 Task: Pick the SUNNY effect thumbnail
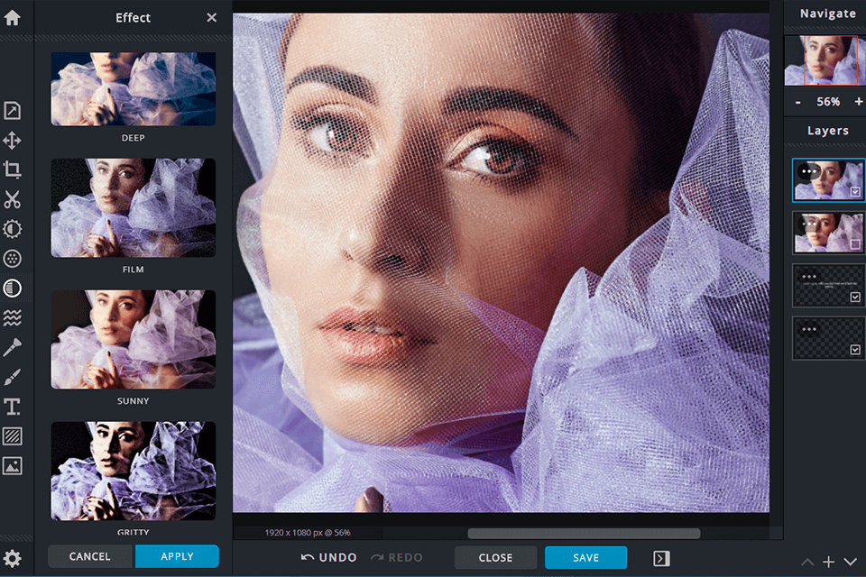(134, 339)
